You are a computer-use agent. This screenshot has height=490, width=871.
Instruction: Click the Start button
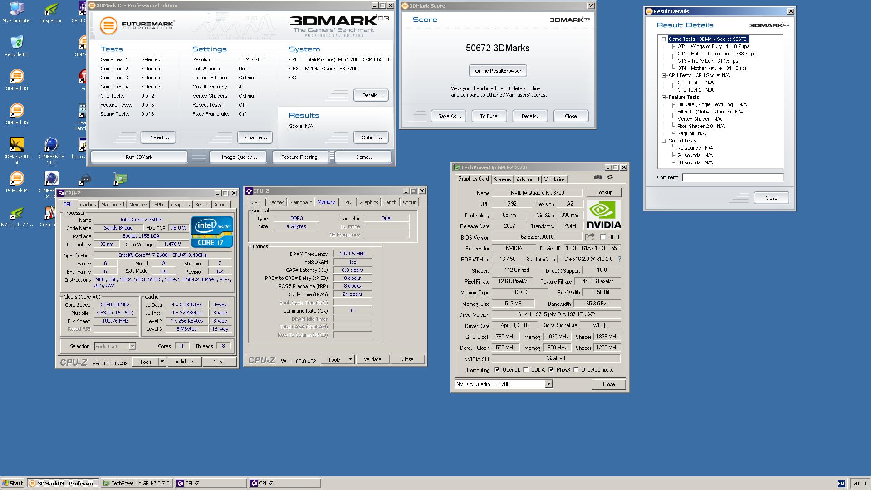pyautogui.click(x=13, y=483)
